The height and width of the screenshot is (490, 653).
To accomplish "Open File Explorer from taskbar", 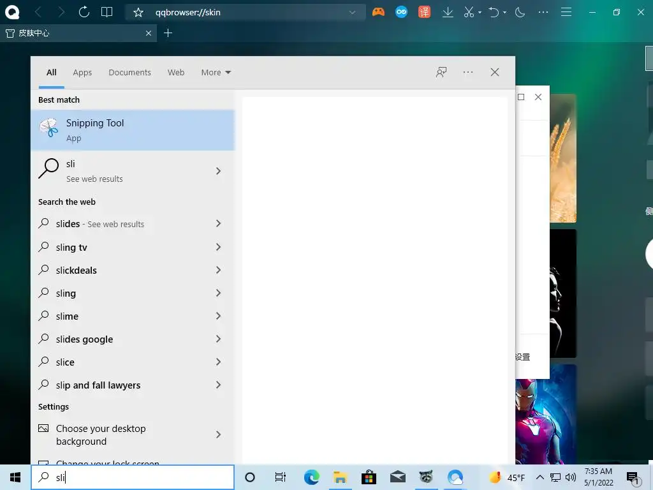I will point(340,477).
